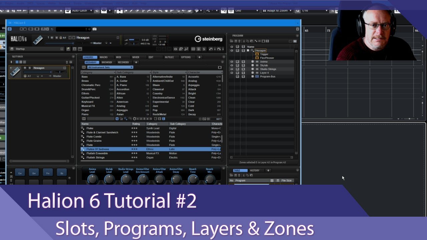
Task: Click the plug-in camera snapshot icon
Action: [x=94, y=29]
